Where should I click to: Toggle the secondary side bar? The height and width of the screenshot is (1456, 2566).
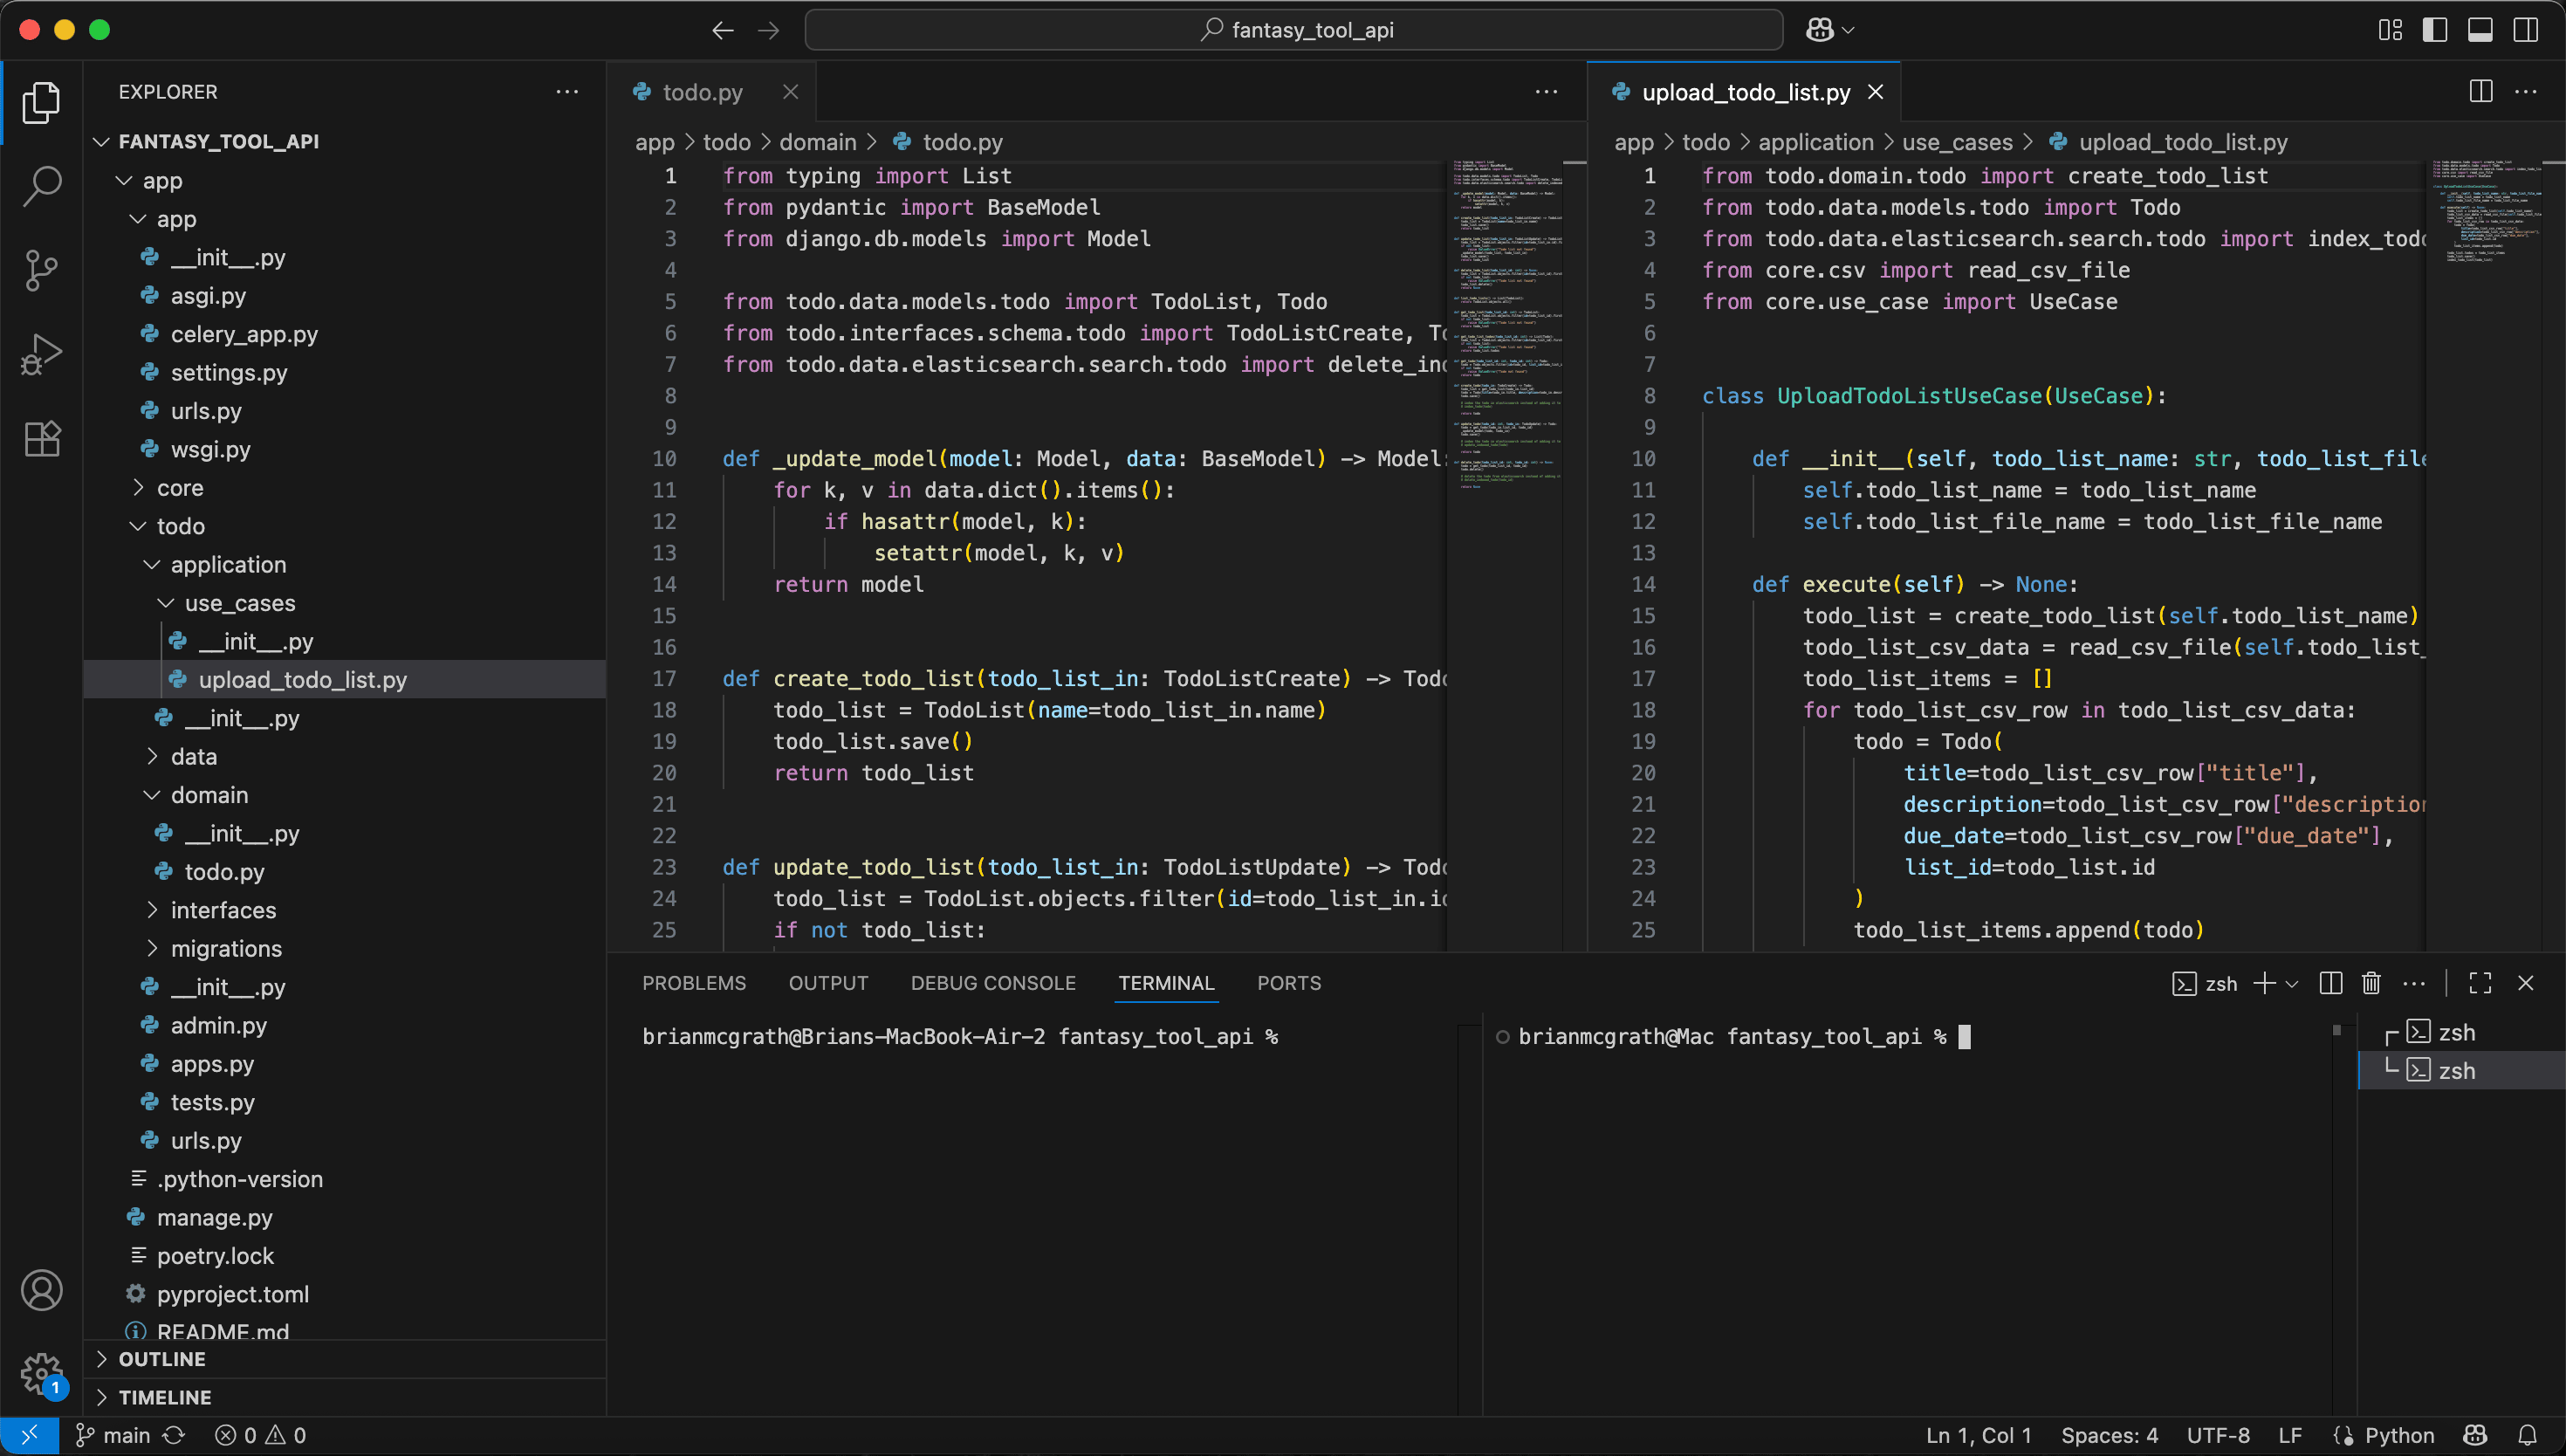pos(2526,30)
